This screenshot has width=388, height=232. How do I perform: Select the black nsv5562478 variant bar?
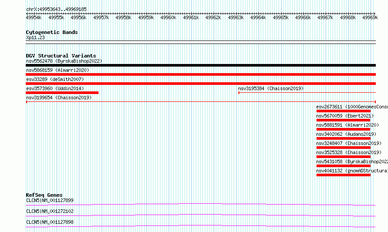coord(201,65)
